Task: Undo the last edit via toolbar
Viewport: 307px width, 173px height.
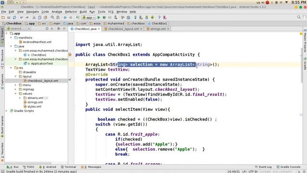Action: point(21,17)
